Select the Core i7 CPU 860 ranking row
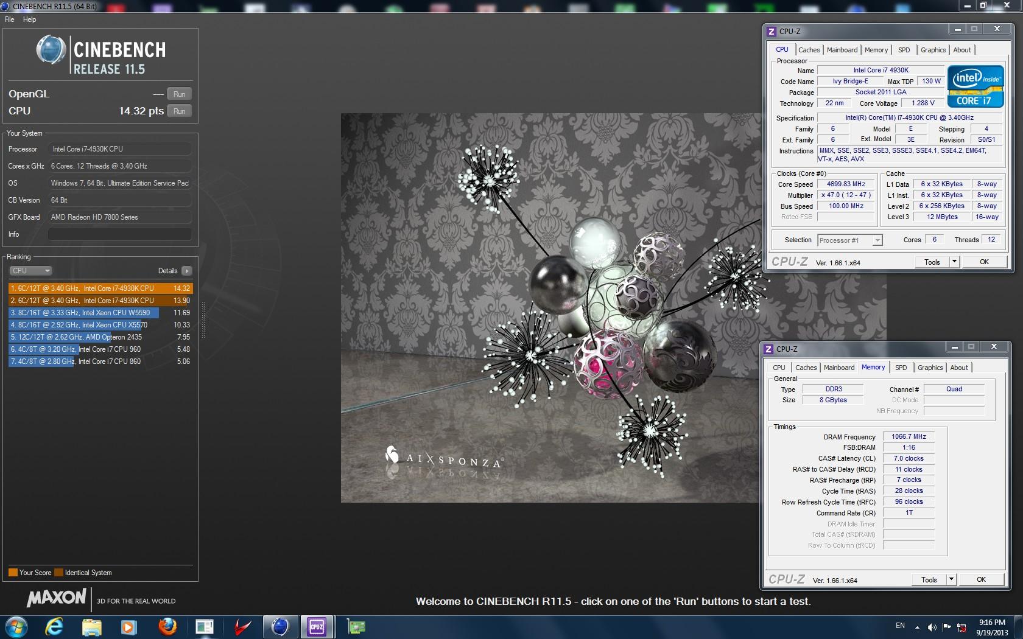1023x639 pixels. [100, 361]
